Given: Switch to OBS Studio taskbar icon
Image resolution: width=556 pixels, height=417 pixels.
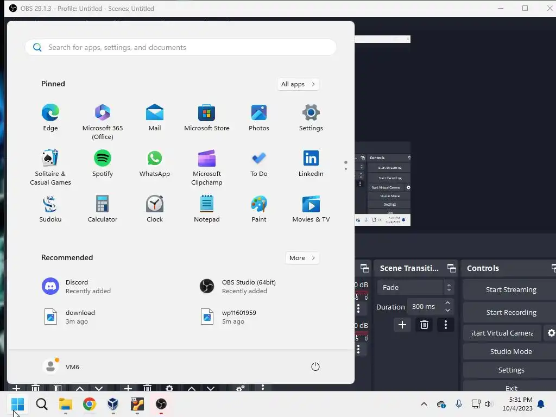Looking at the screenshot, I should tap(161, 404).
